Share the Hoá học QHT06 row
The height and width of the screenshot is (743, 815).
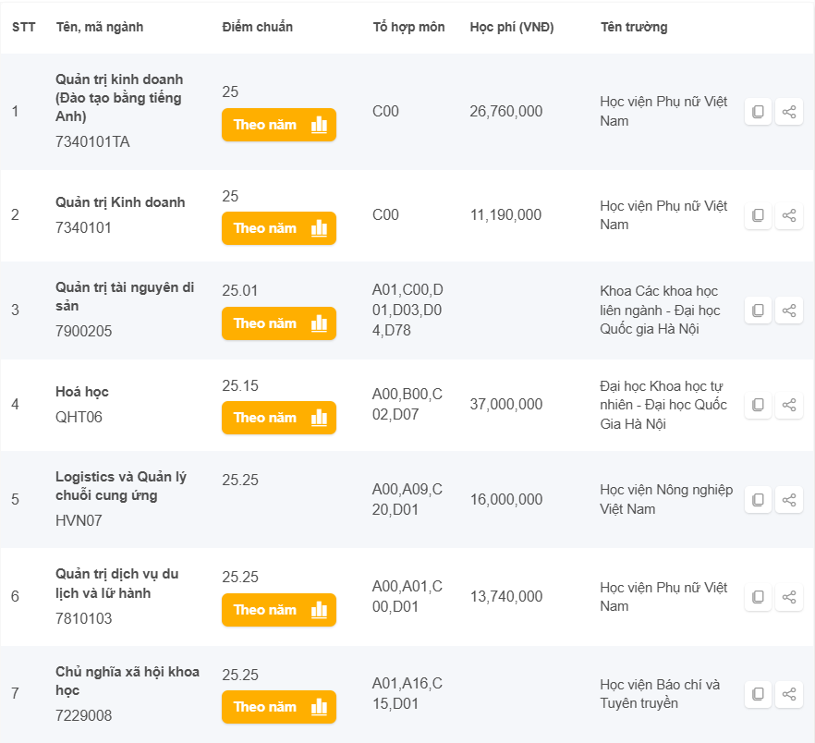click(789, 405)
